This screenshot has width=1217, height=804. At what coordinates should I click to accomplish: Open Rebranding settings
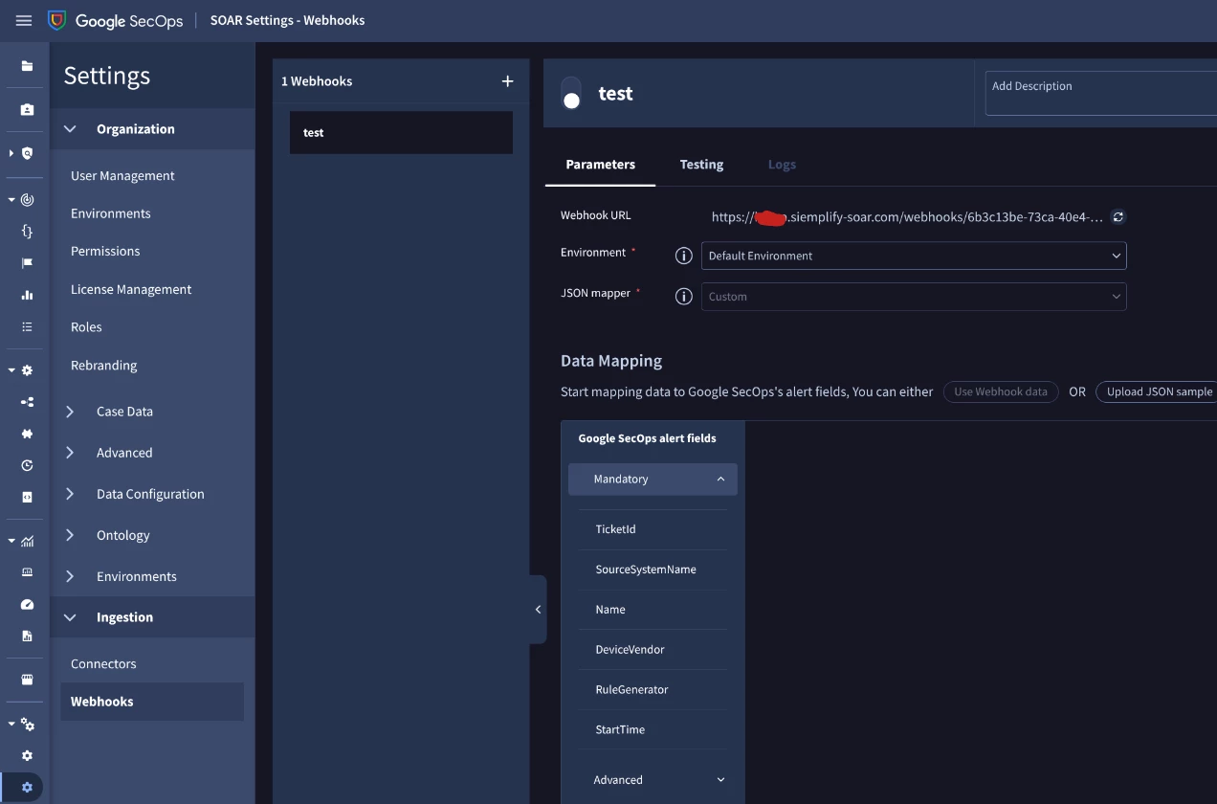(x=103, y=365)
